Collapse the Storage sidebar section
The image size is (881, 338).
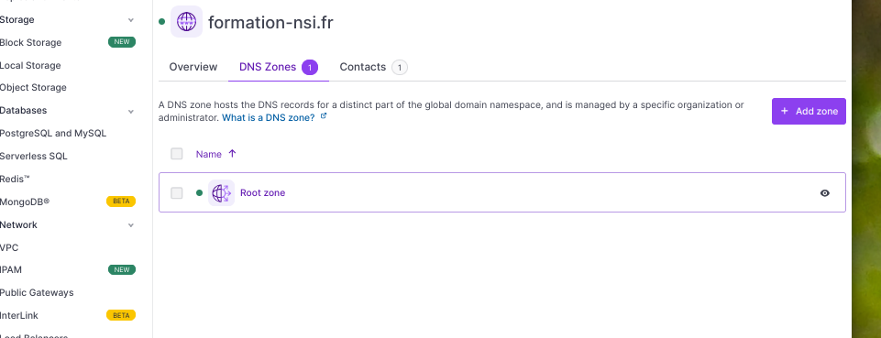click(x=131, y=20)
